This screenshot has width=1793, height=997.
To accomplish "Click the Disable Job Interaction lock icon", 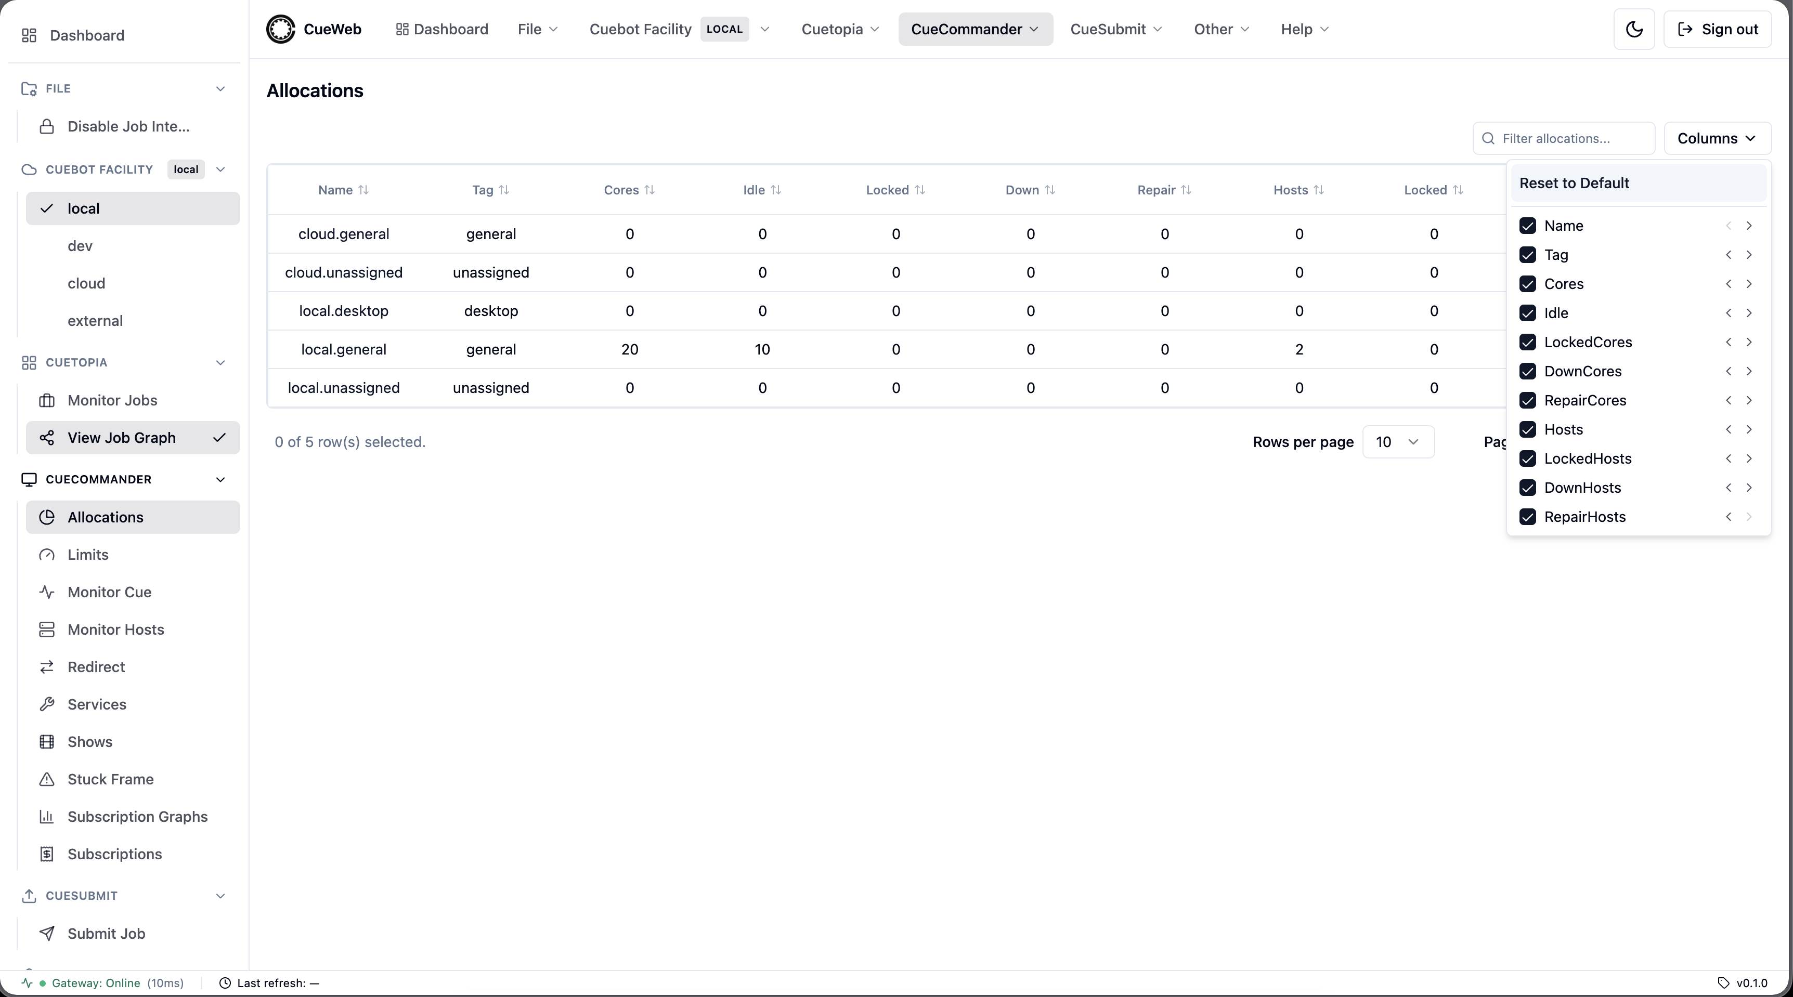I will coord(47,127).
